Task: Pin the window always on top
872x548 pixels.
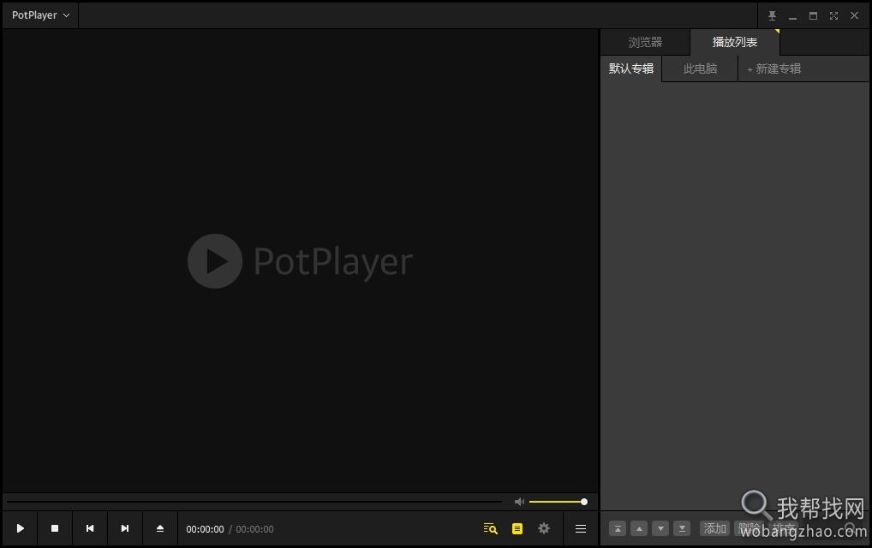Action: coord(772,15)
